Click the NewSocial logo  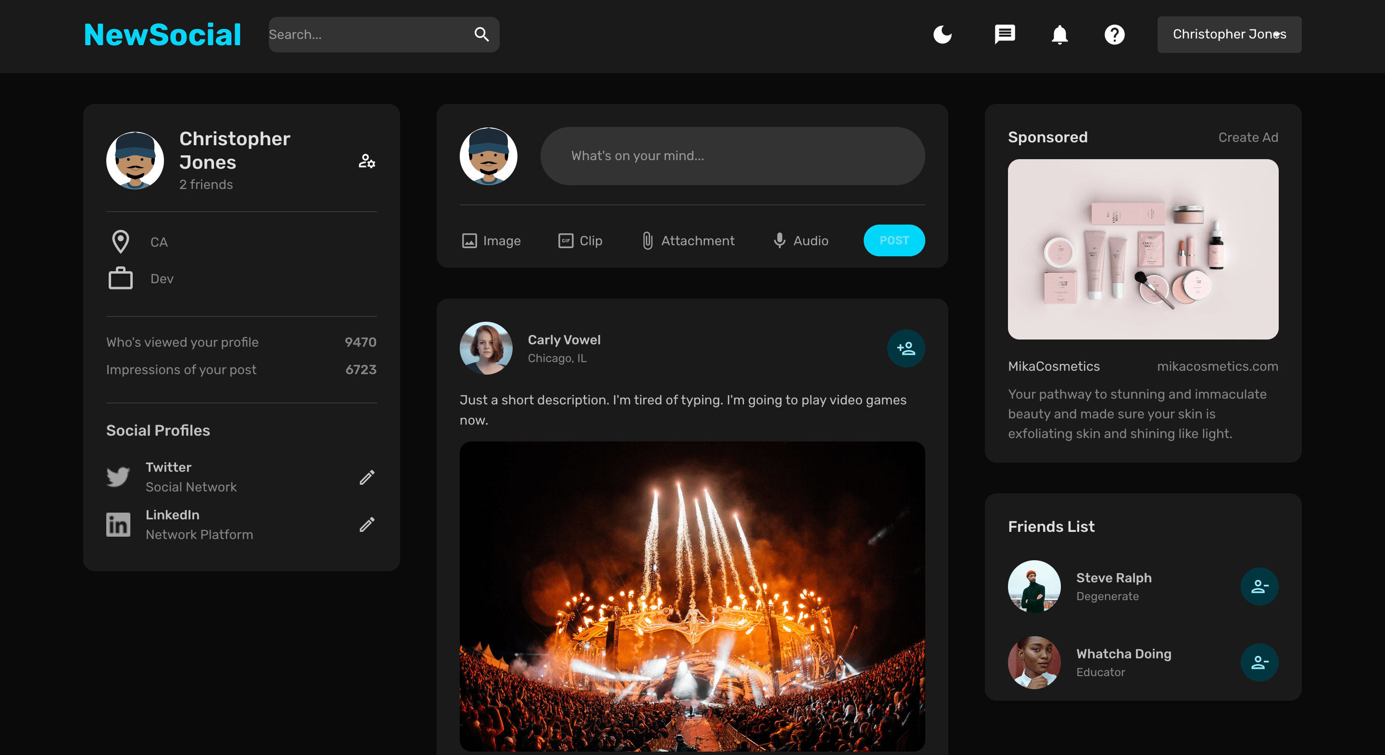pos(163,35)
